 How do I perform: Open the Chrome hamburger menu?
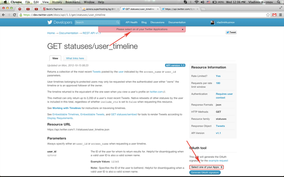tap(280, 15)
